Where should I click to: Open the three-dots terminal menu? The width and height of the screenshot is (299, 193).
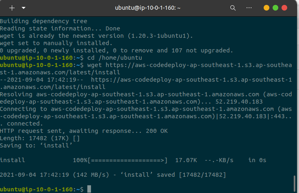tap(249, 8)
